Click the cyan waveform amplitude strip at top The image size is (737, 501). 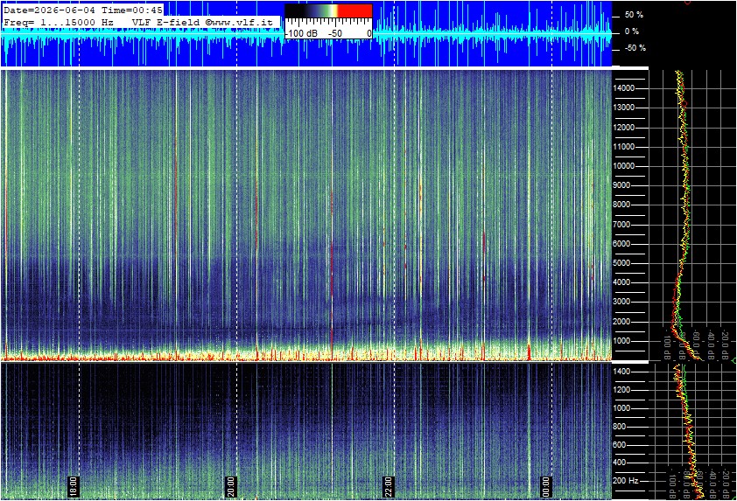pos(305,34)
